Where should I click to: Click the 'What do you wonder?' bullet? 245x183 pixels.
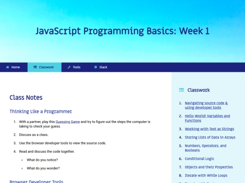(43, 169)
